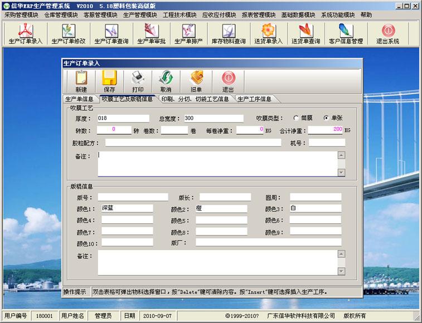Open 工程技术模块 menu
The width and height of the screenshot is (422, 323).
pyautogui.click(x=180, y=15)
